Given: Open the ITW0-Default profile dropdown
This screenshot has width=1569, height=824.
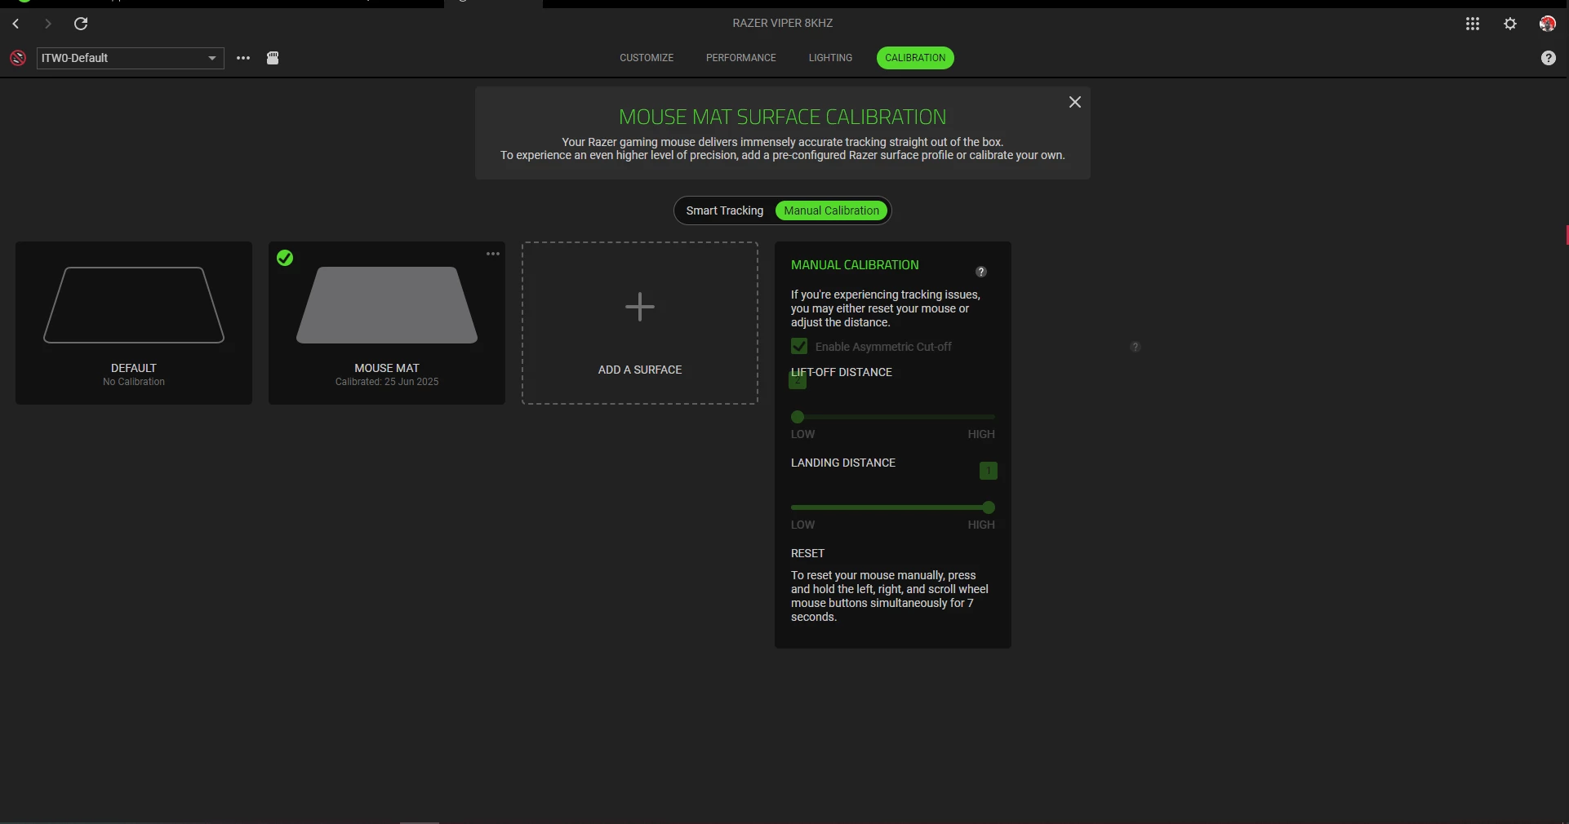Looking at the screenshot, I should coord(131,58).
